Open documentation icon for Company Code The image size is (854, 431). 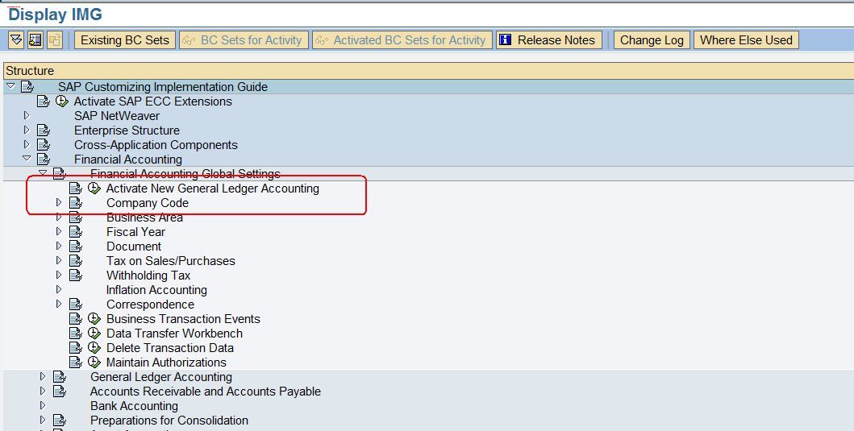pyautogui.click(x=76, y=203)
